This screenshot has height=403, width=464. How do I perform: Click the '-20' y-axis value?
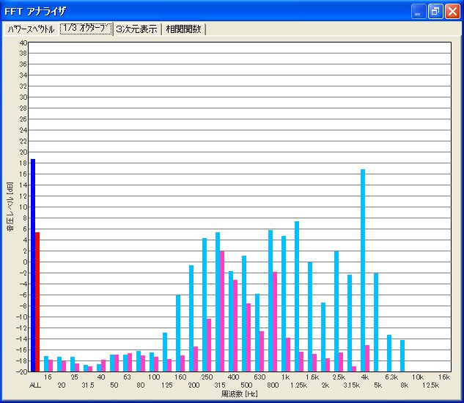point(21,372)
